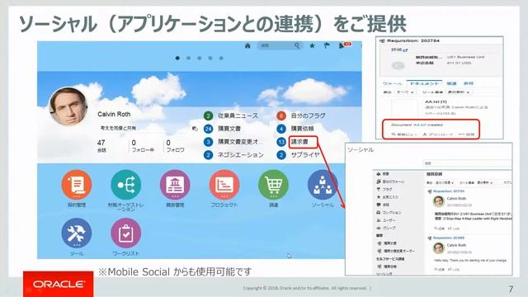
Task: Click the post icon beside share field
Action: tap(195, 129)
